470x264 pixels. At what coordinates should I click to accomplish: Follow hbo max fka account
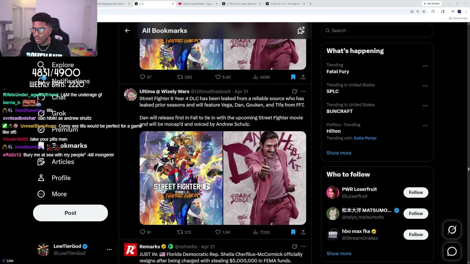coord(416,235)
